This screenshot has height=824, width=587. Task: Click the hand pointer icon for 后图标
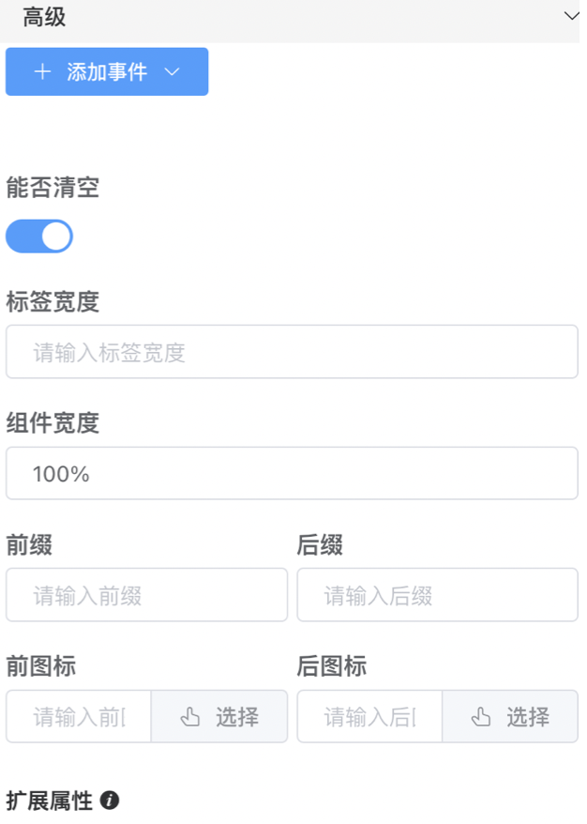481,718
